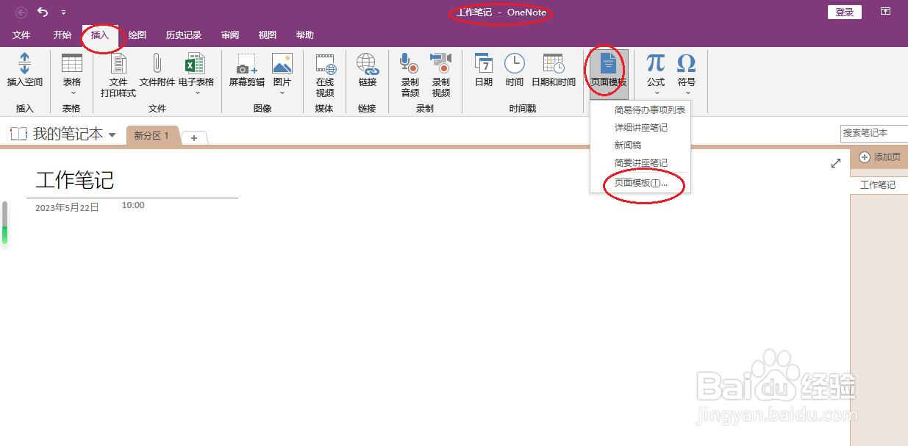
Task: Choose 简要讲座笔记 template
Action: tap(640, 163)
